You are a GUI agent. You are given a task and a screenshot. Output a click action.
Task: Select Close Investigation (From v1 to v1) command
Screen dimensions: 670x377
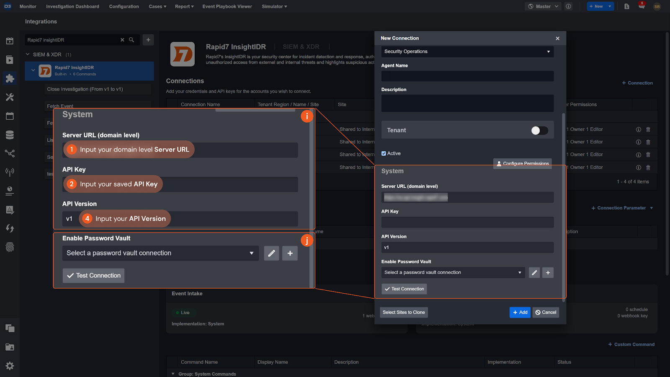tap(98, 89)
